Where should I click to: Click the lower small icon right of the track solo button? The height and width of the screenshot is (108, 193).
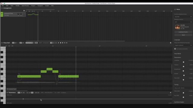point(24,15)
